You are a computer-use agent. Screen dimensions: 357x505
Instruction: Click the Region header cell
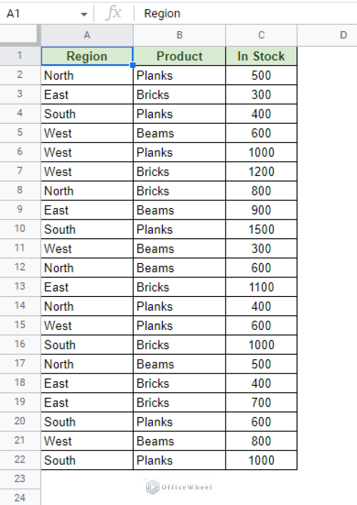[x=87, y=56]
